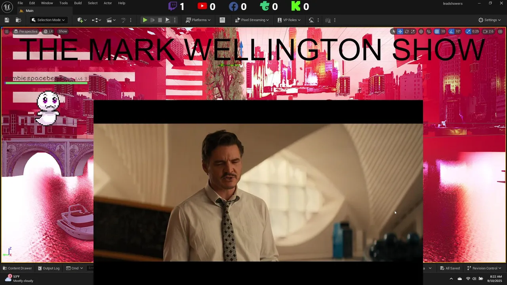The width and height of the screenshot is (507, 285).
Task: Click the Eject from player button
Action: 168,20
